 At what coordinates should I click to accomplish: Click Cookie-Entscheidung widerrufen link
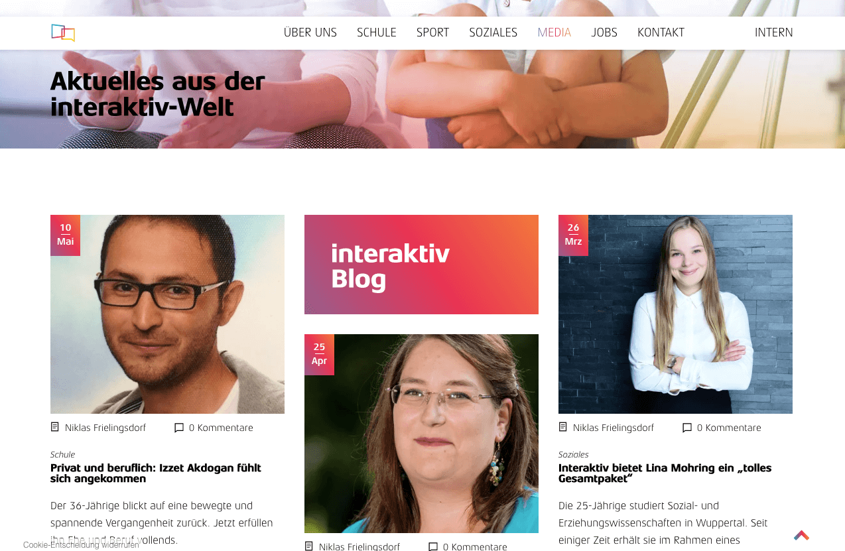click(81, 545)
